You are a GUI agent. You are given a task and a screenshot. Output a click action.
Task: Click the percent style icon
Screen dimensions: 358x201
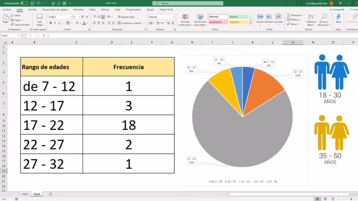click(x=158, y=23)
